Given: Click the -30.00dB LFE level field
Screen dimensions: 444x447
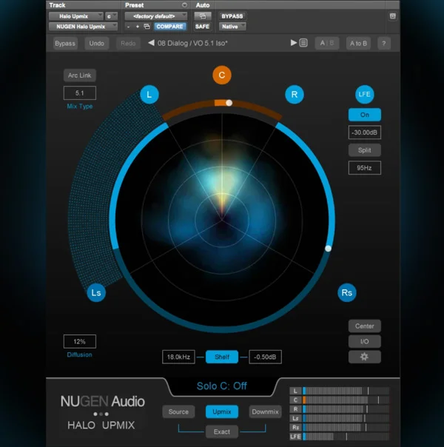Looking at the screenshot, I should [365, 132].
